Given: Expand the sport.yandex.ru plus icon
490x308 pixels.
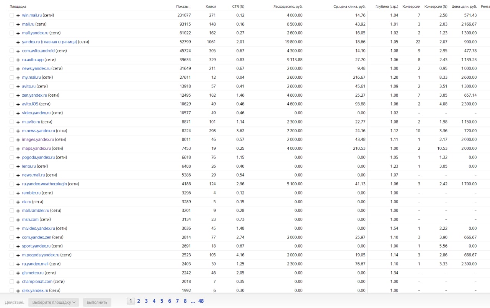Looking at the screenshot, I should [18, 246].
